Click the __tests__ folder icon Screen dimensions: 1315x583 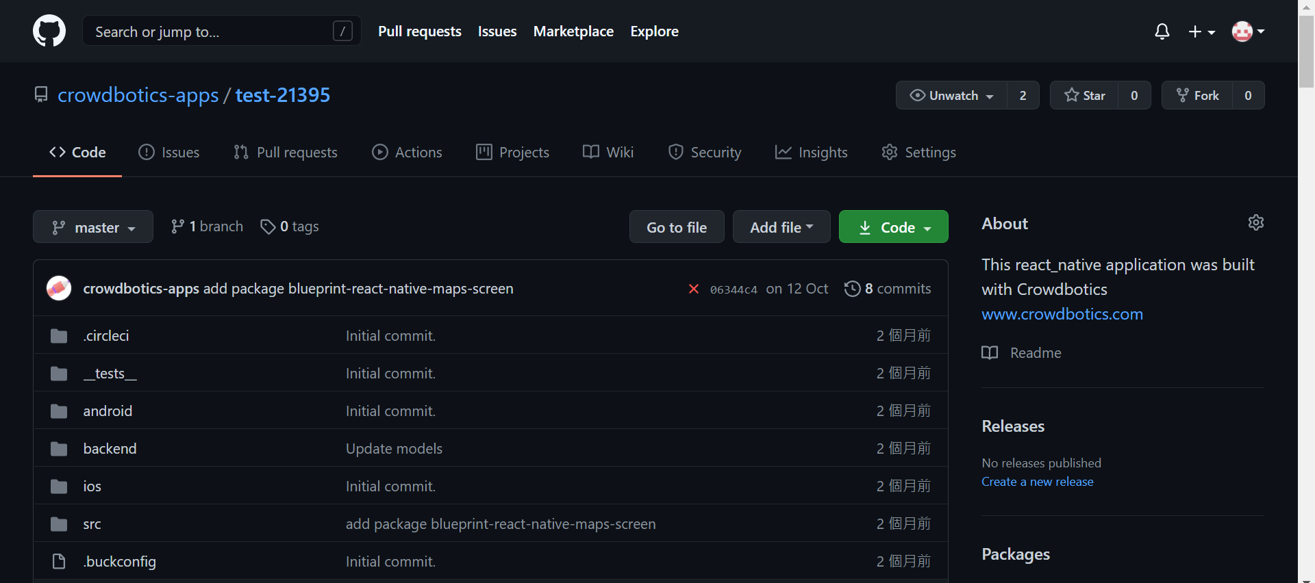[x=59, y=374]
